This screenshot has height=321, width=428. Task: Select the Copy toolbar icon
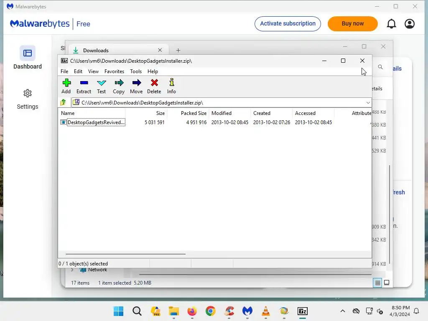click(x=119, y=83)
